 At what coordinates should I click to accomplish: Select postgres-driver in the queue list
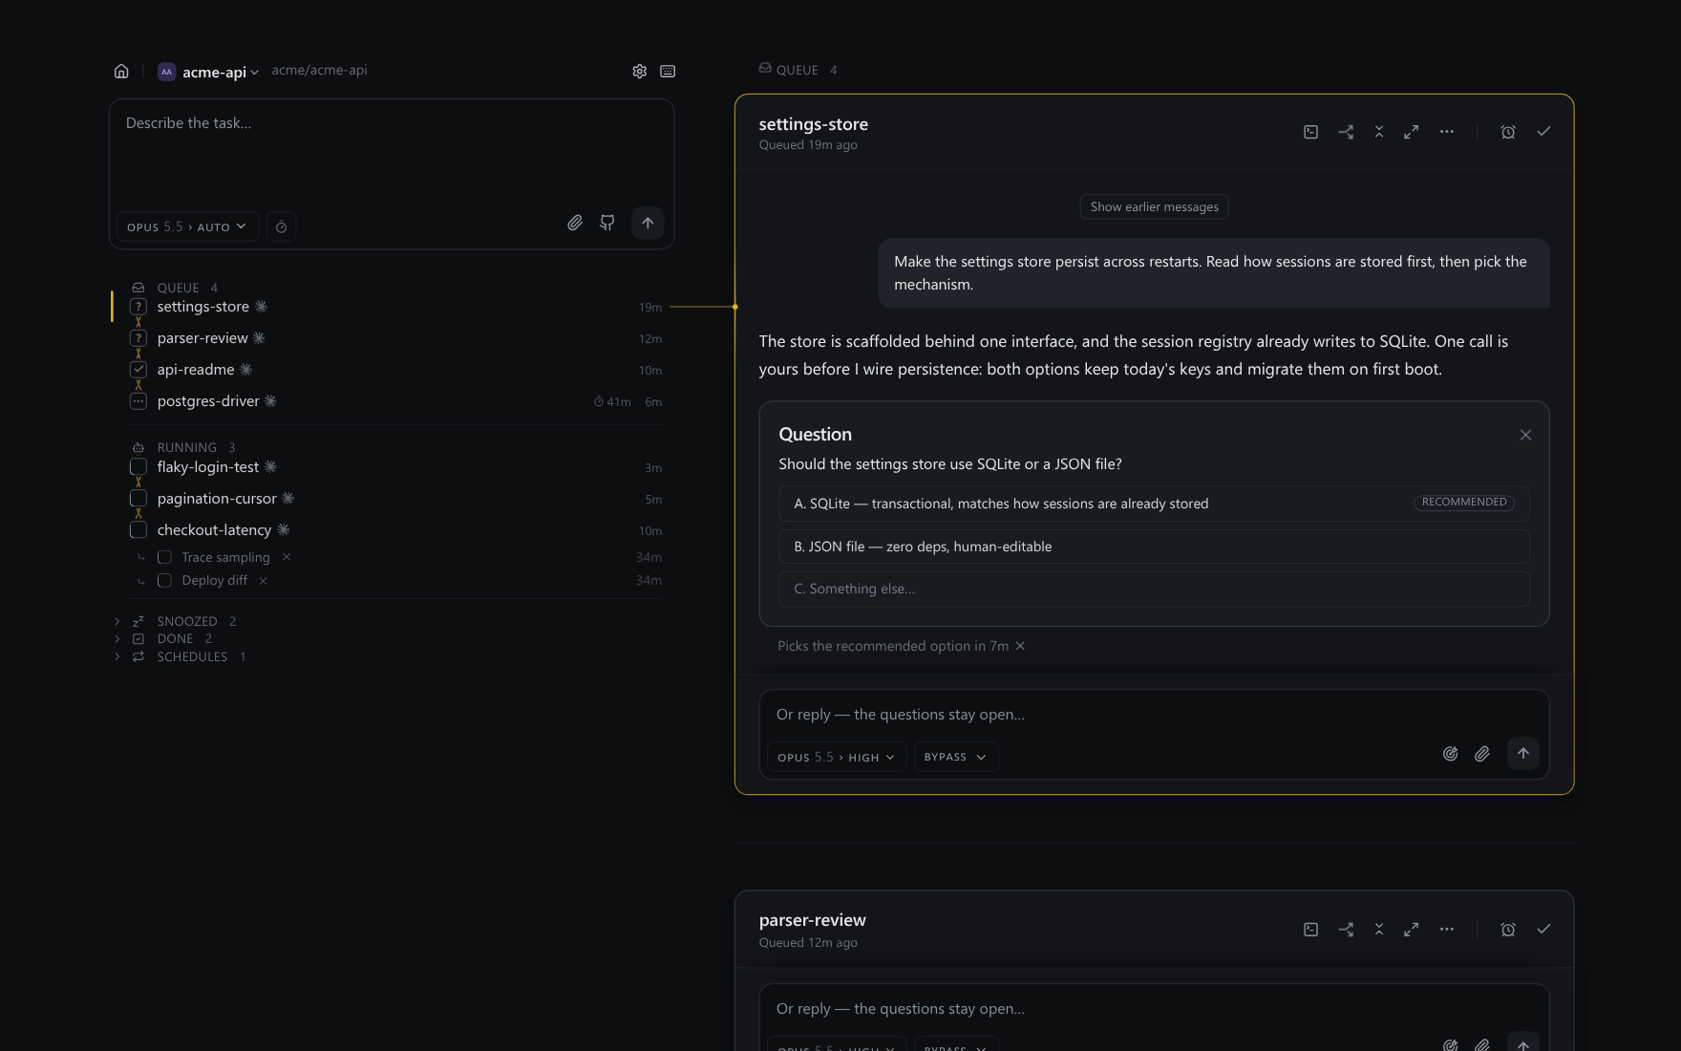pyautogui.click(x=395, y=401)
